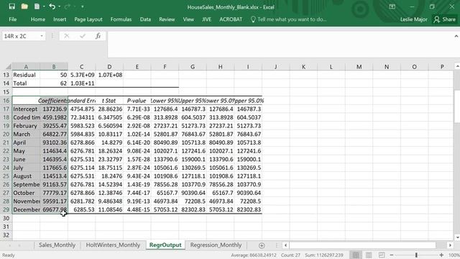Open the Data ribbon tab

tap(145, 19)
